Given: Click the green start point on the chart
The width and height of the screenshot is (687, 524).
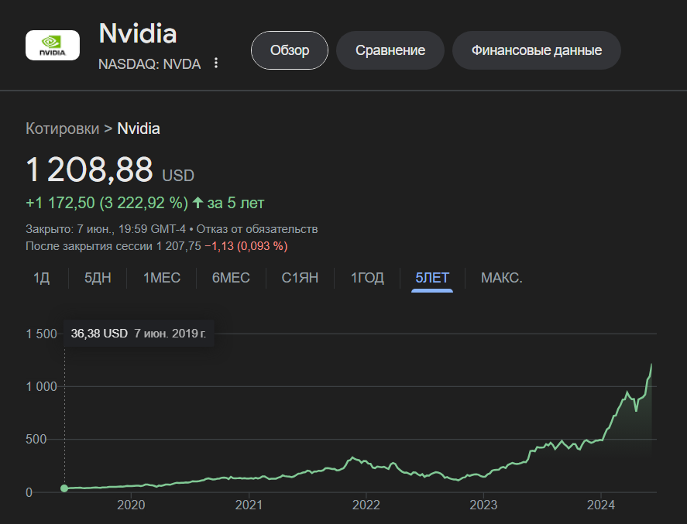Looking at the screenshot, I should tap(64, 488).
